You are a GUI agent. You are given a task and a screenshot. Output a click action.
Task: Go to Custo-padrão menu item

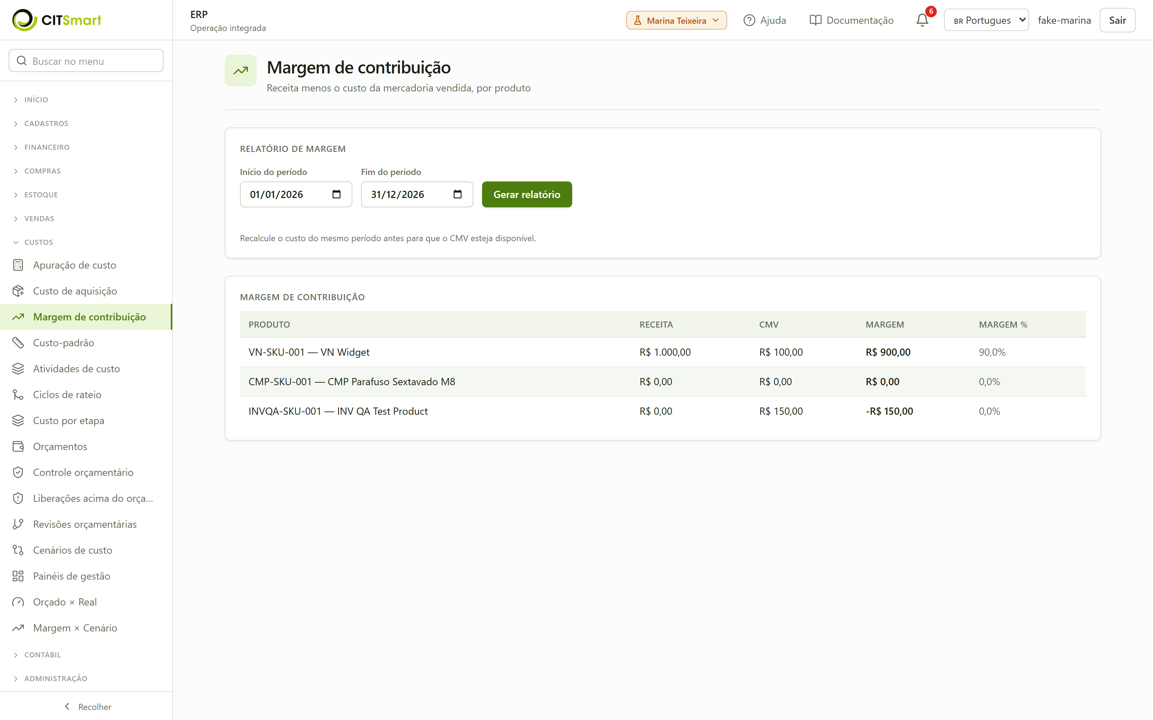86,343
